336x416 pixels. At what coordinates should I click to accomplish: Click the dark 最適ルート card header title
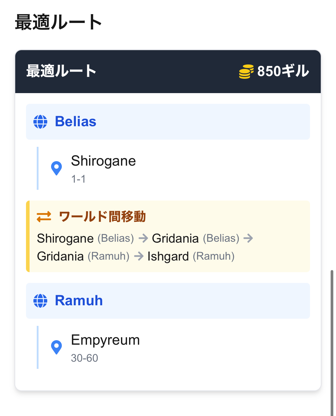(x=61, y=72)
